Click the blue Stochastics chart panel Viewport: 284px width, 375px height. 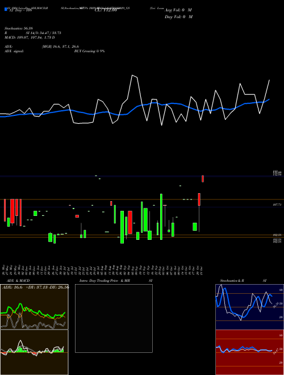coord(249,307)
